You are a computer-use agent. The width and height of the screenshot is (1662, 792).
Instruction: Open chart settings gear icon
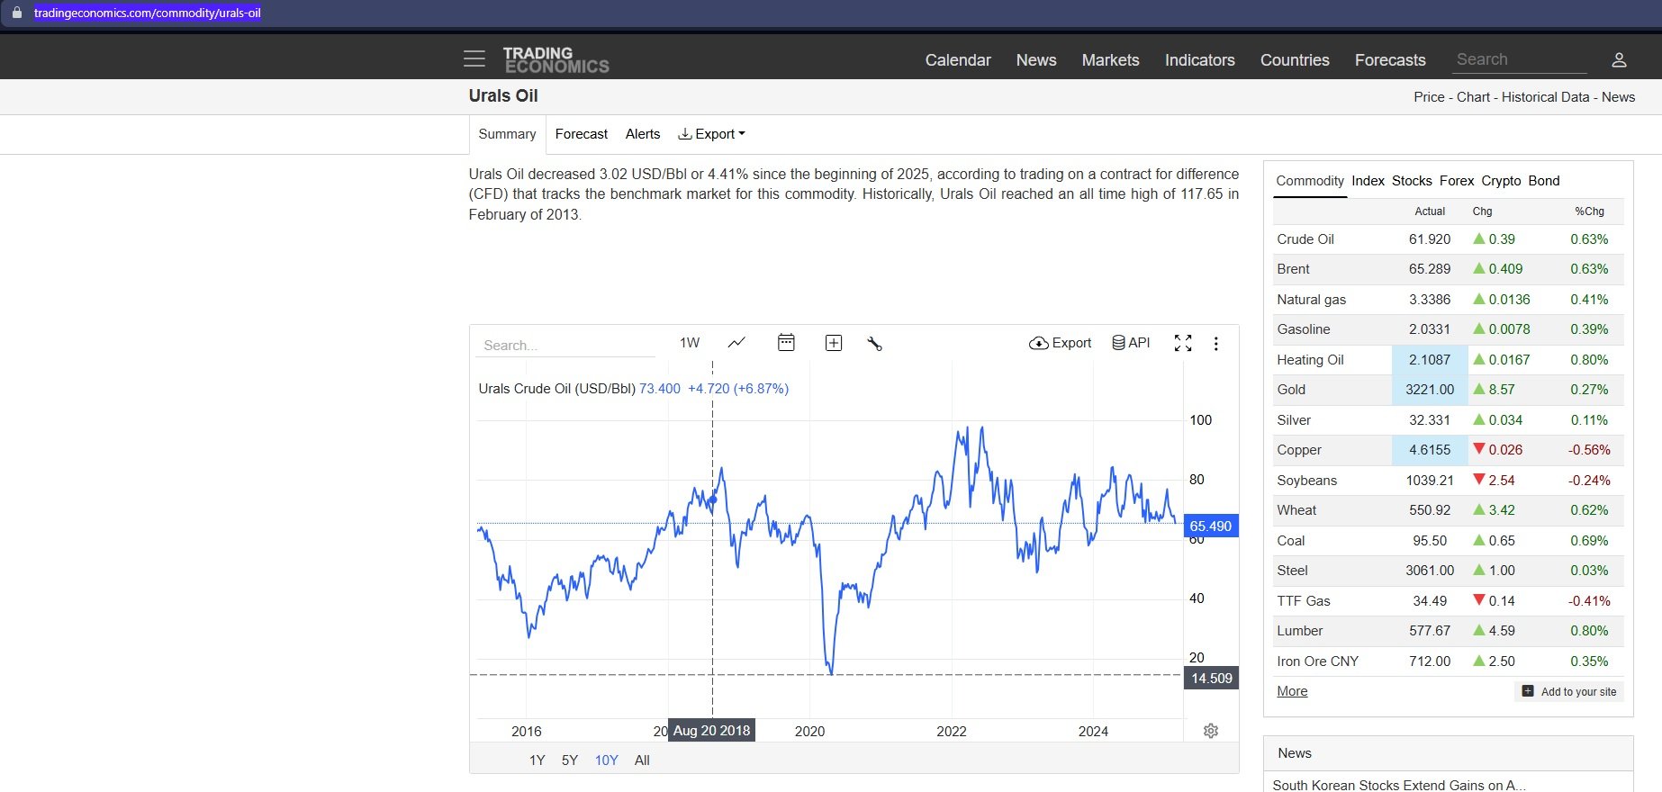pyautogui.click(x=1211, y=731)
